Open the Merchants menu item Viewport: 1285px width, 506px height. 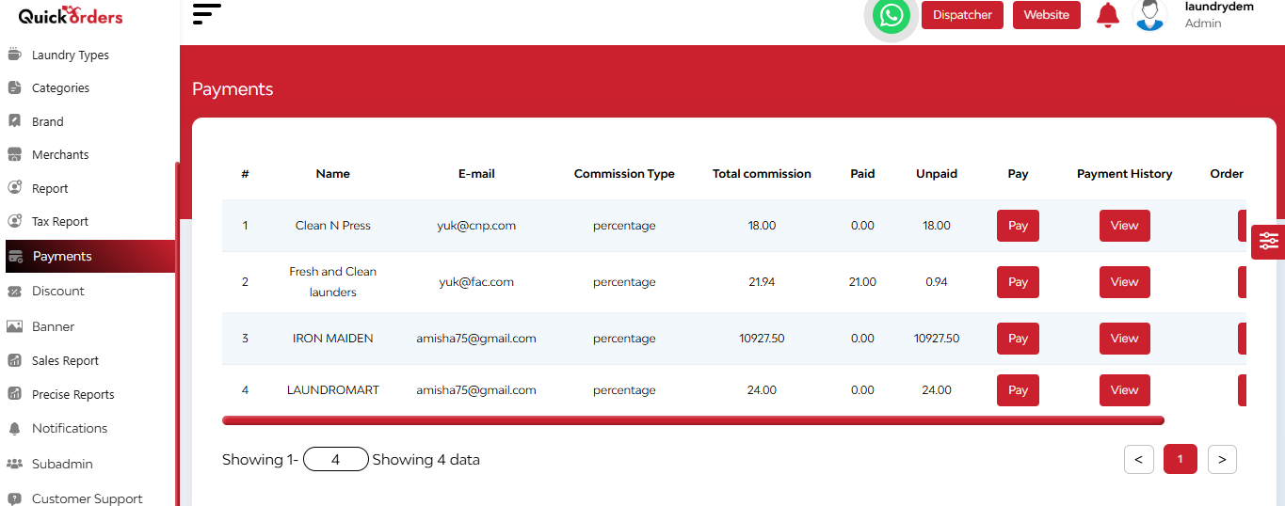[60, 154]
